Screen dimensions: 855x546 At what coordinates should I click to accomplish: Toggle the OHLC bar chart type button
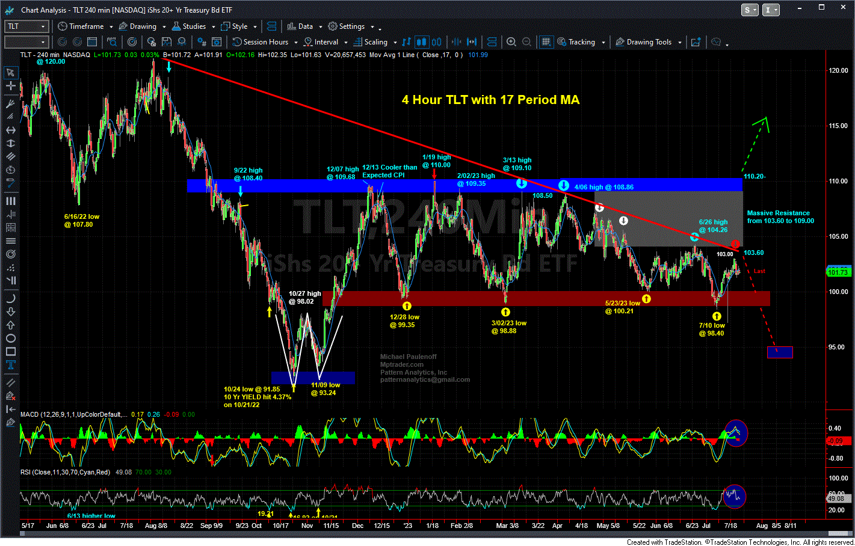(407, 42)
